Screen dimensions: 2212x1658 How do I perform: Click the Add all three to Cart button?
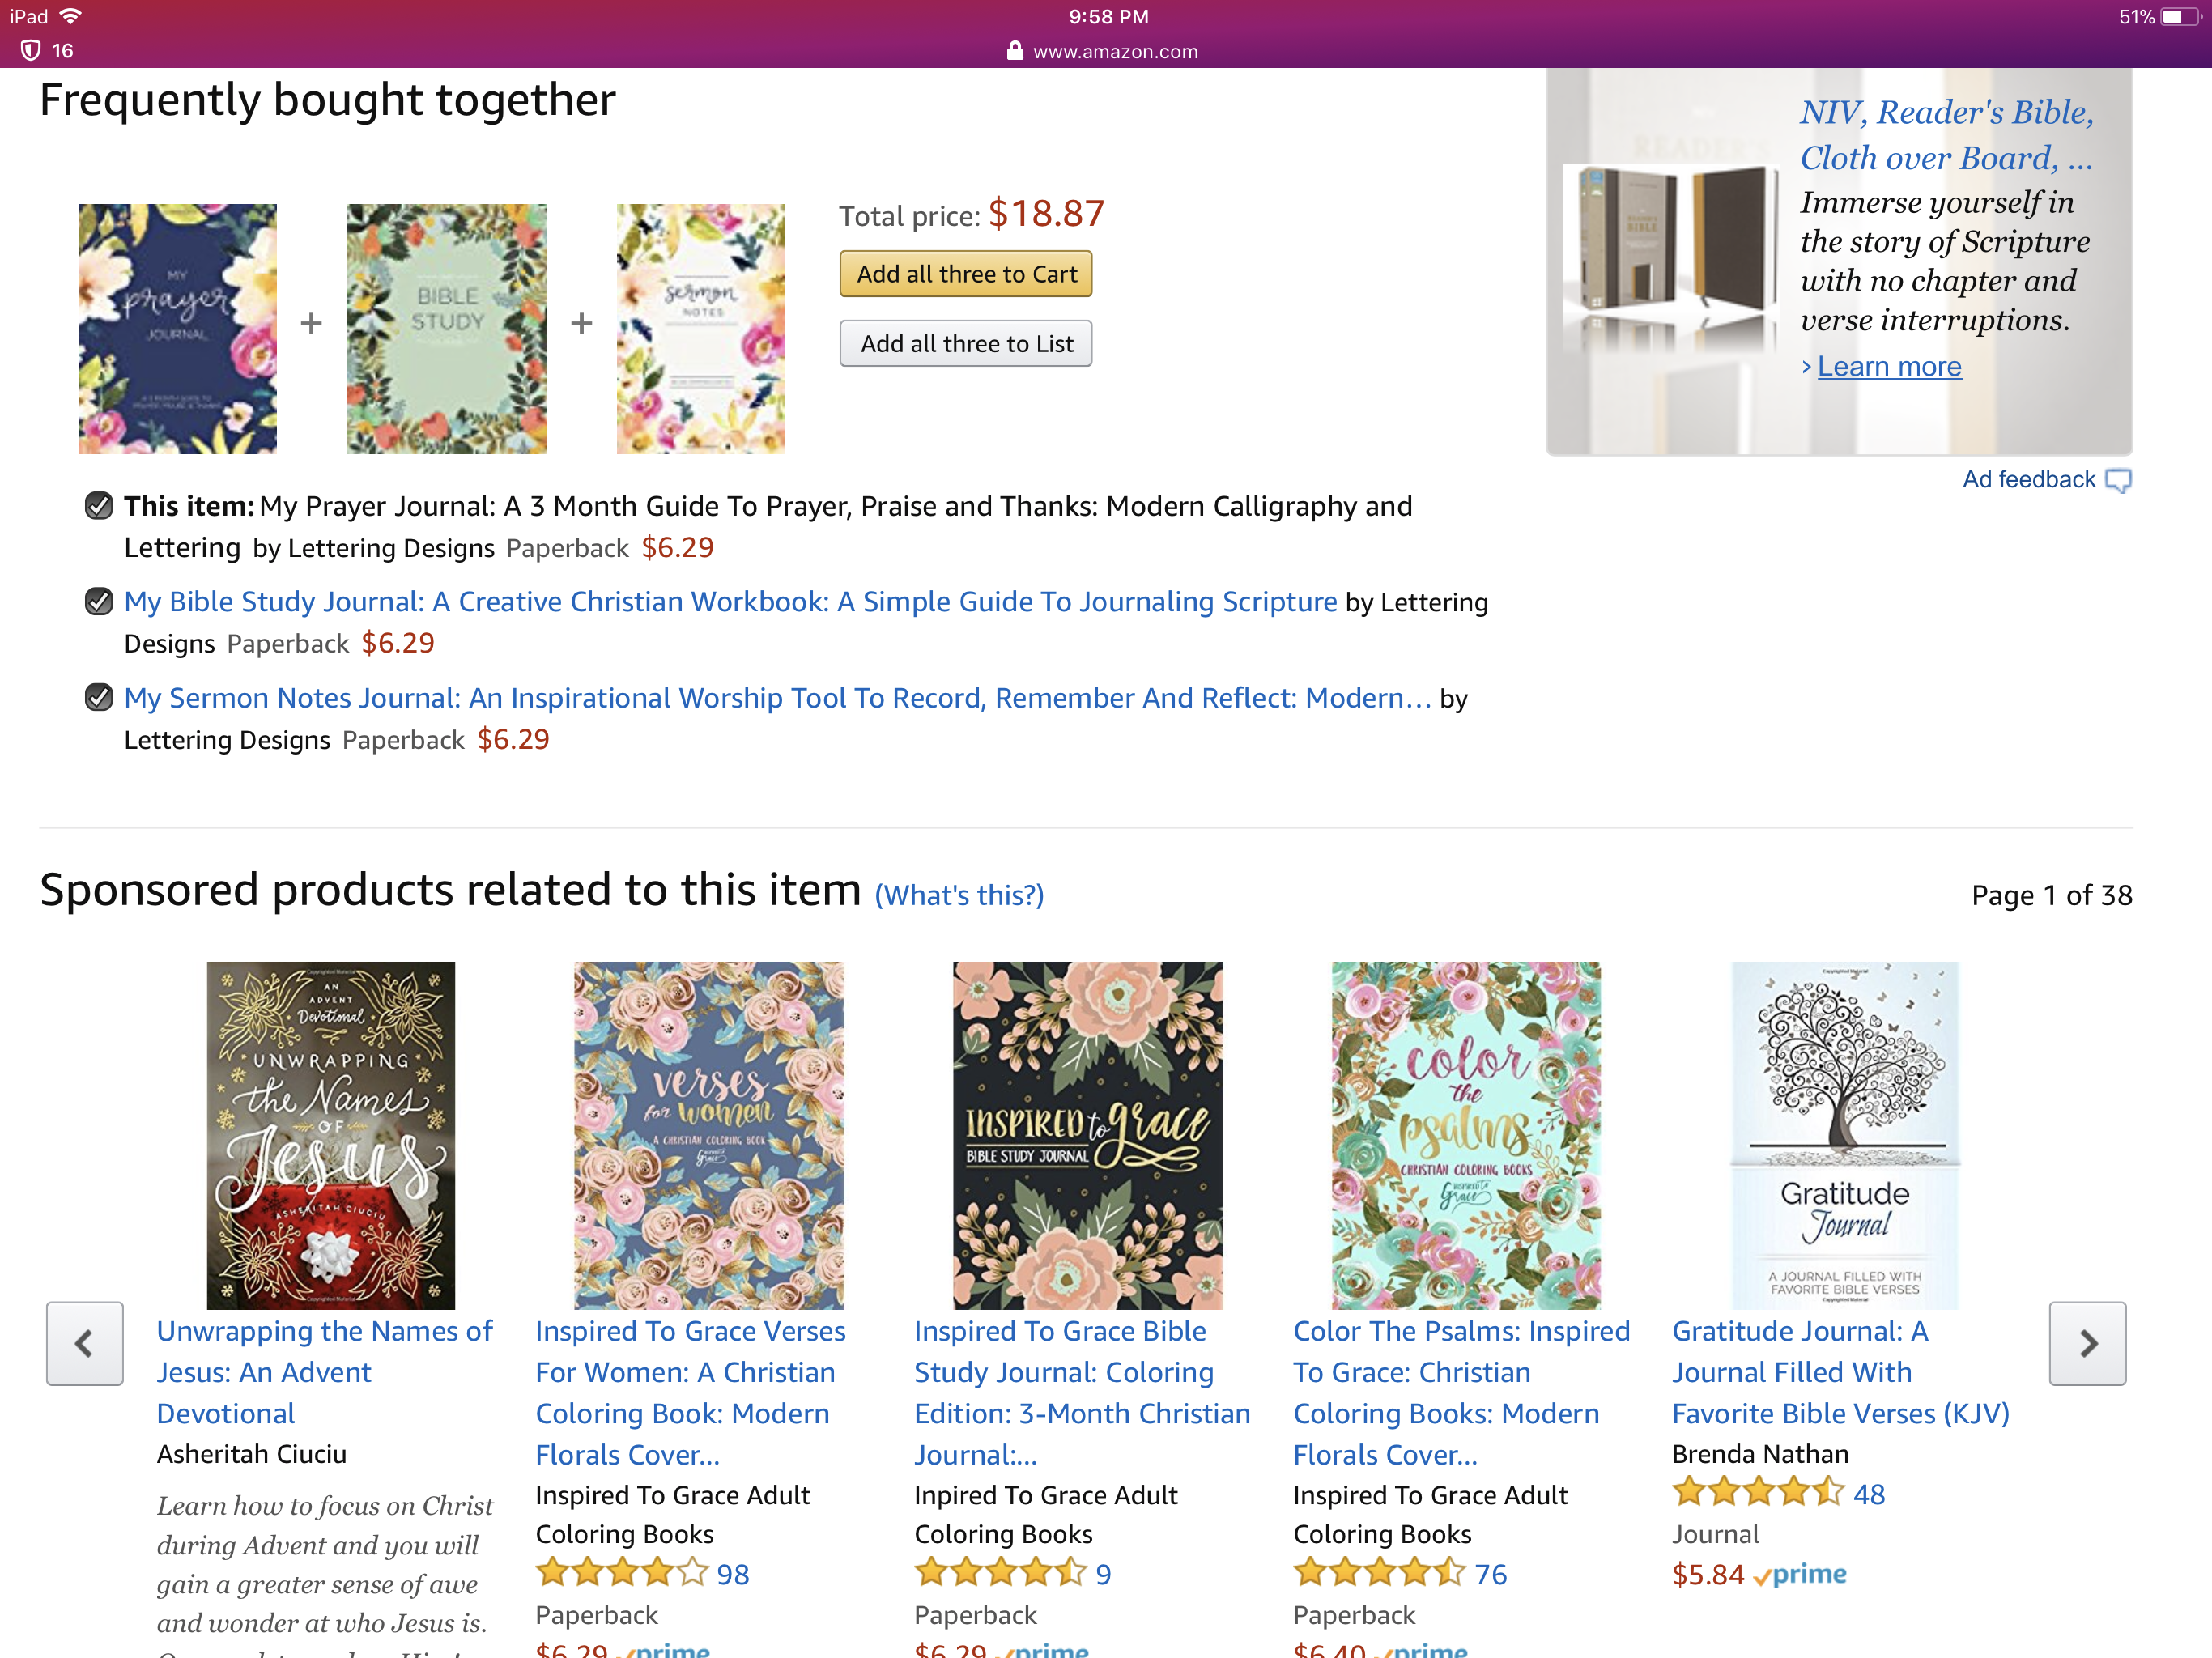[x=965, y=274]
